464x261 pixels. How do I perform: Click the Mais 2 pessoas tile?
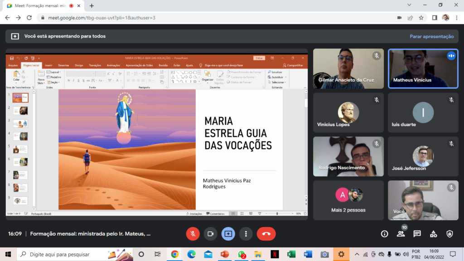click(x=348, y=200)
